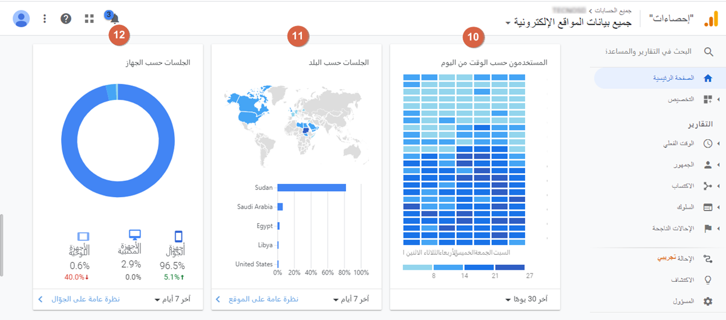Open the Google apps grid
726x320 pixels.
pos(90,19)
